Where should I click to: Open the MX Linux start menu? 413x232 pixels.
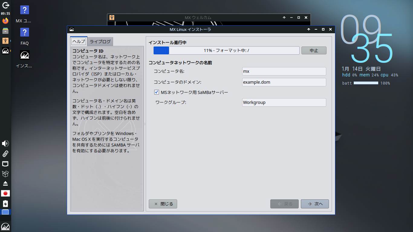(x=5, y=227)
